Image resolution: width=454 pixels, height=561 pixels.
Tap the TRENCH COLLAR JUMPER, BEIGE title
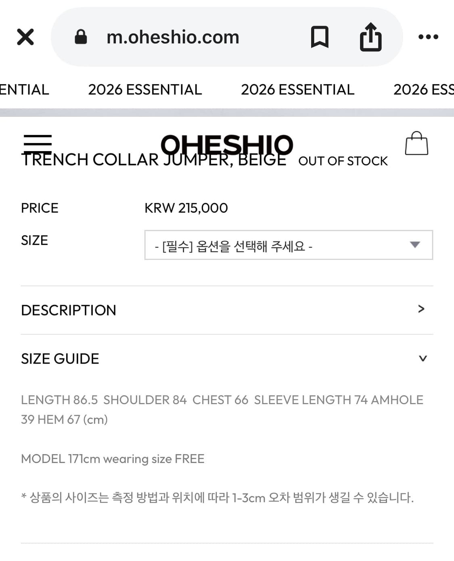click(153, 159)
